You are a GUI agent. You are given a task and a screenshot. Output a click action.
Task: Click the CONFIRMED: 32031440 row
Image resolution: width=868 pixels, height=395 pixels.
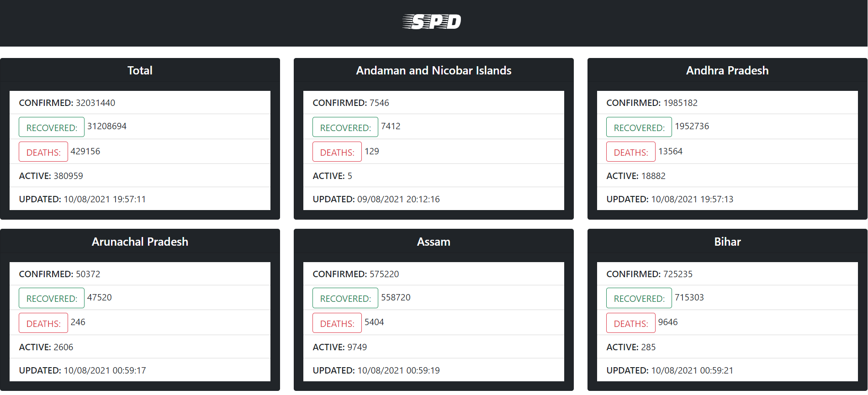(140, 103)
